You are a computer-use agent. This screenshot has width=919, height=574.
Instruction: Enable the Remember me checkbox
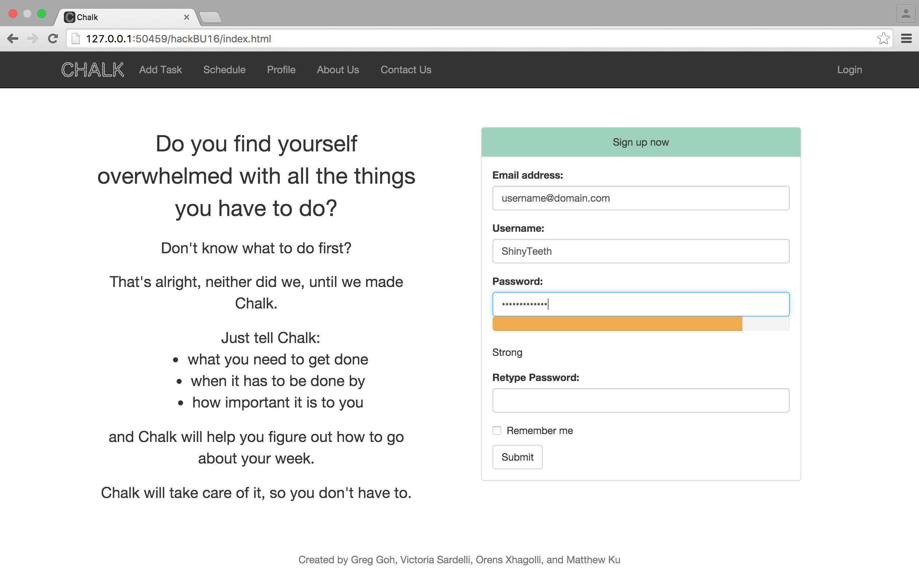pyautogui.click(x=497, y=430)
